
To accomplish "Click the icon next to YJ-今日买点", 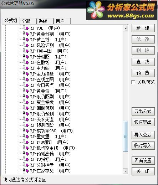I will pyautogui.click(x=26, y=85).
